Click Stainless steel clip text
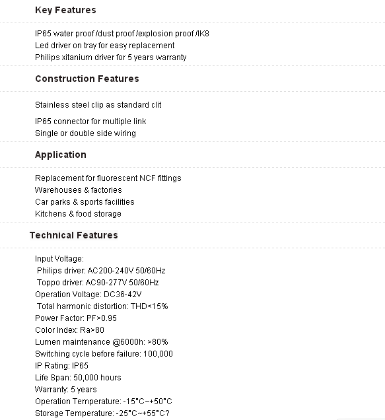Screen dimensions: 385x420 click(x=98, y=105)
